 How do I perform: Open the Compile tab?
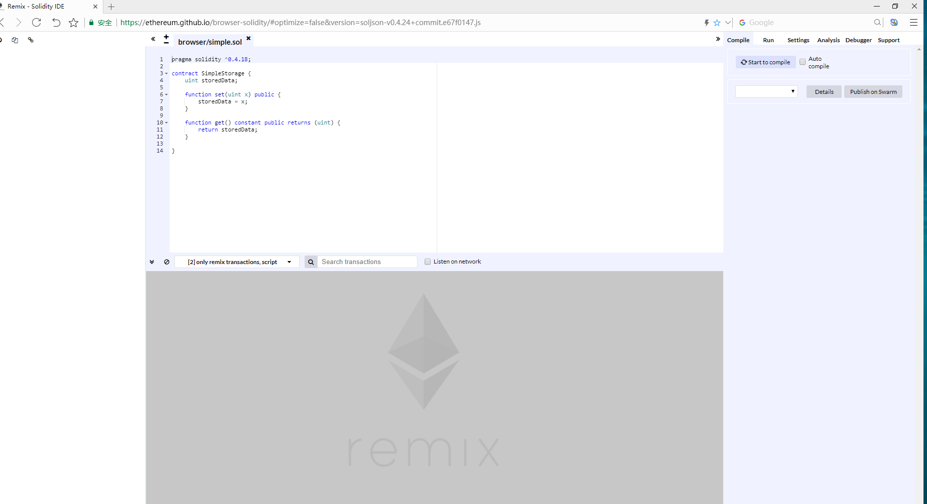pyautogui.click(x=738, y=40)
